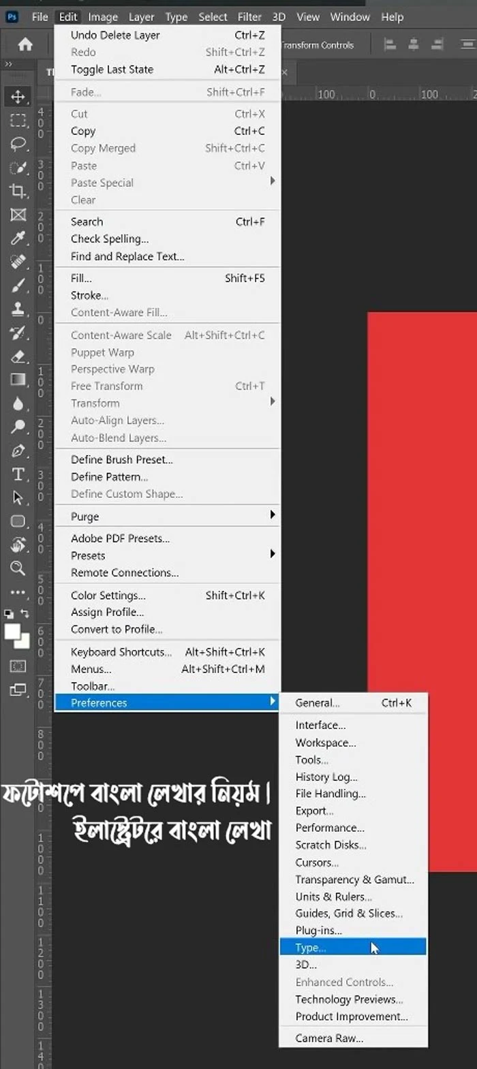Align right edges icon in options bar

pyautogui.click(x=437, y=45)
